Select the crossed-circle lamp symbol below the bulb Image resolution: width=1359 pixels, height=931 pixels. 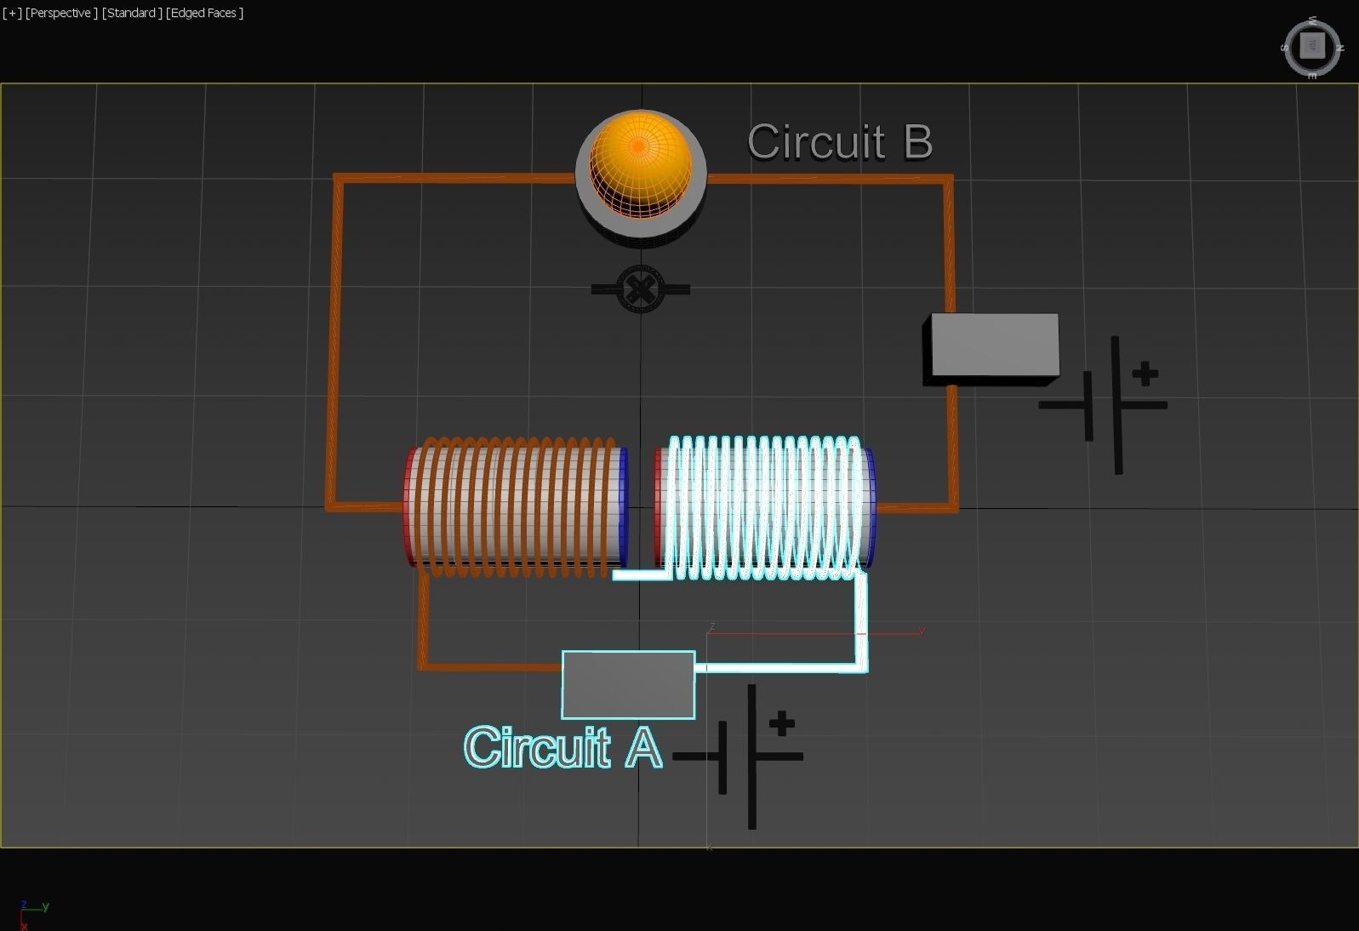coord(640,289)
